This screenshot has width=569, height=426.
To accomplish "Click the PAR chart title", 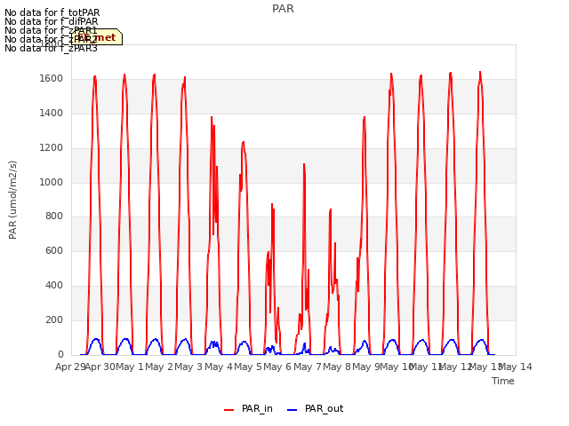I will pos(283,9).
